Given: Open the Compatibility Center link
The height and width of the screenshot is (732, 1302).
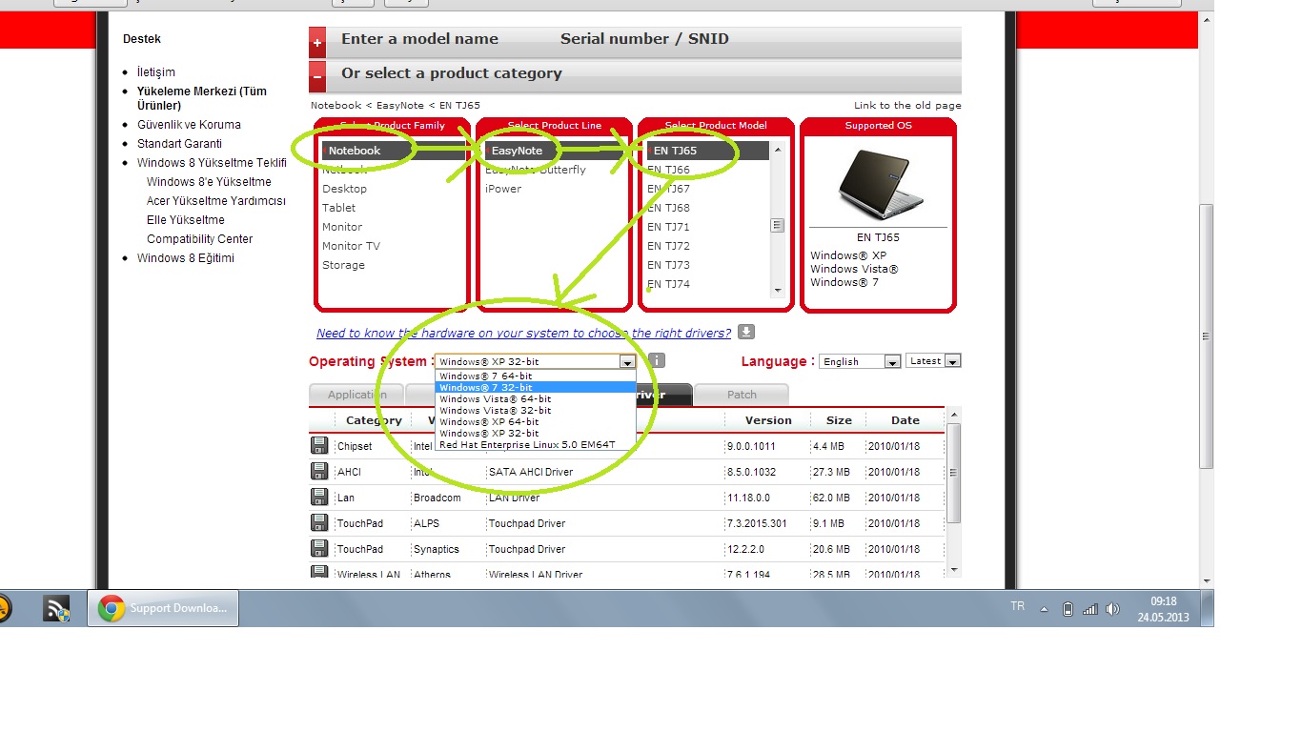Looking at the screenshot, I should 200,239.
